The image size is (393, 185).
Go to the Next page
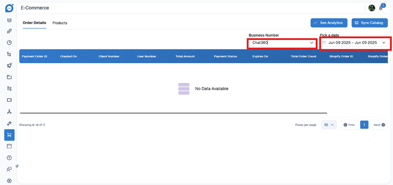(379, 125)
